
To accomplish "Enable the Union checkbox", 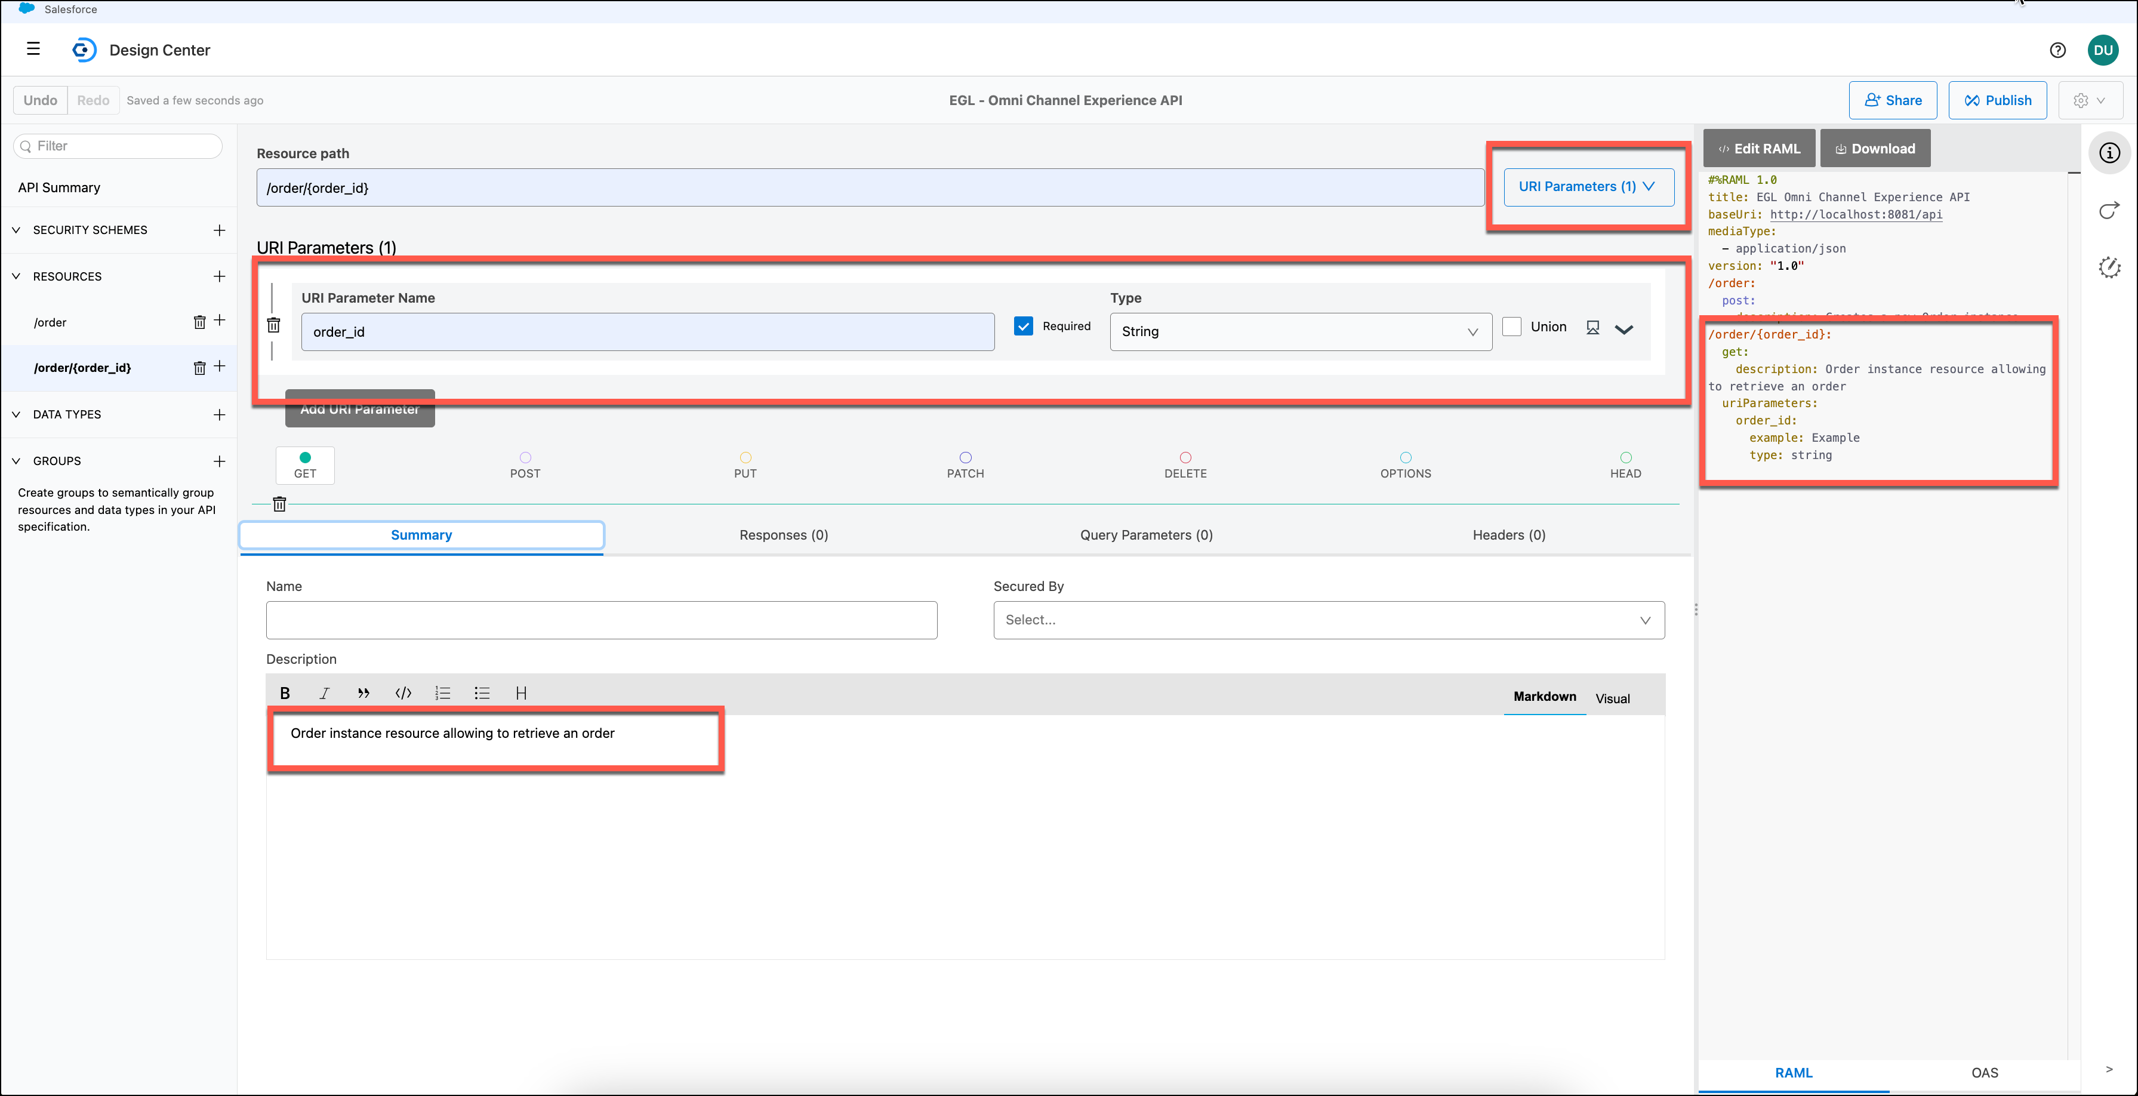I will [1511, 327].
